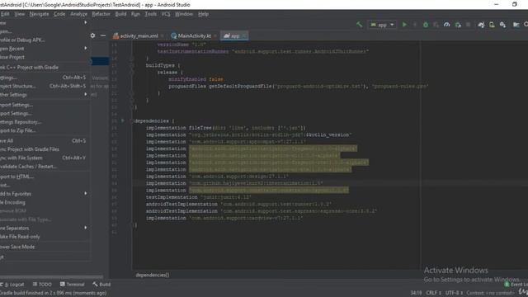Image resolution: width=528 pixels, height=297 pixels.
Task: Open the Logcat tool window
Action: coord(13,285)
